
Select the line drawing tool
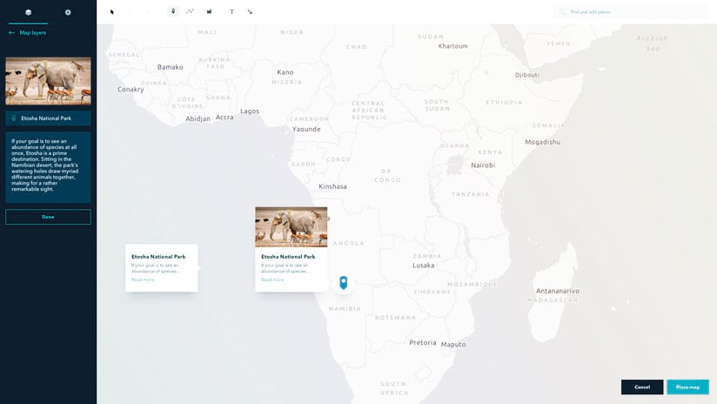point(190,11)
